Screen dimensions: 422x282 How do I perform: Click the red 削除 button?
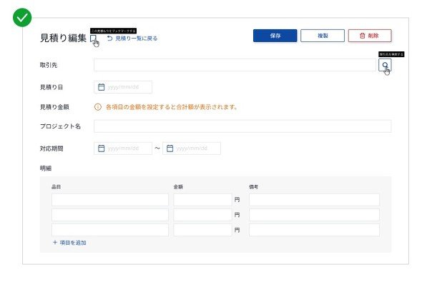(370, 36)
